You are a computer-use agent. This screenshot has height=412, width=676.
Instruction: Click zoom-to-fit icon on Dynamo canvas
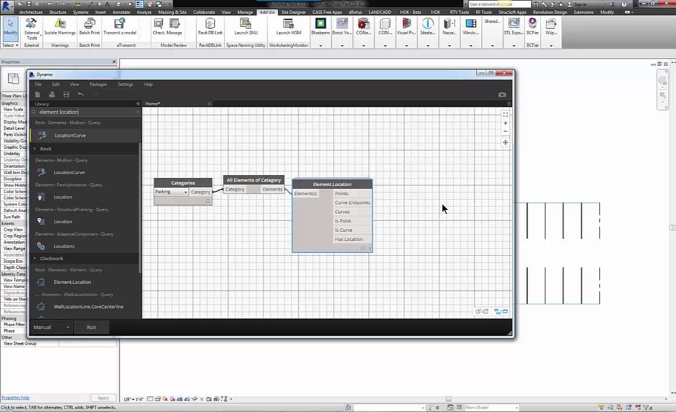pos(505,114)
